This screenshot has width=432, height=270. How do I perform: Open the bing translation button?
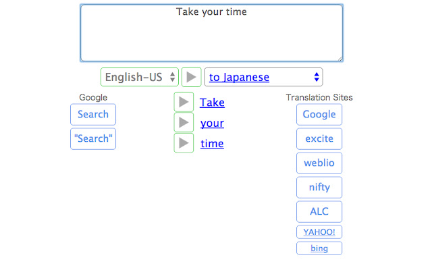pyautogui.click(x=319, y=248)
